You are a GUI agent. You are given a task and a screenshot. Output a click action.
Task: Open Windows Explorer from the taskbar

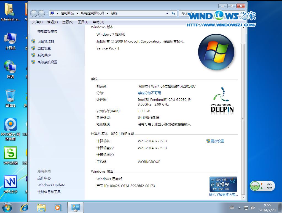click(x=41, y=207)
